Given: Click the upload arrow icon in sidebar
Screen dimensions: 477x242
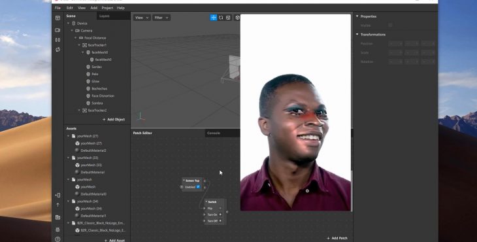Looking at the screenshot, I should [58, 205].
